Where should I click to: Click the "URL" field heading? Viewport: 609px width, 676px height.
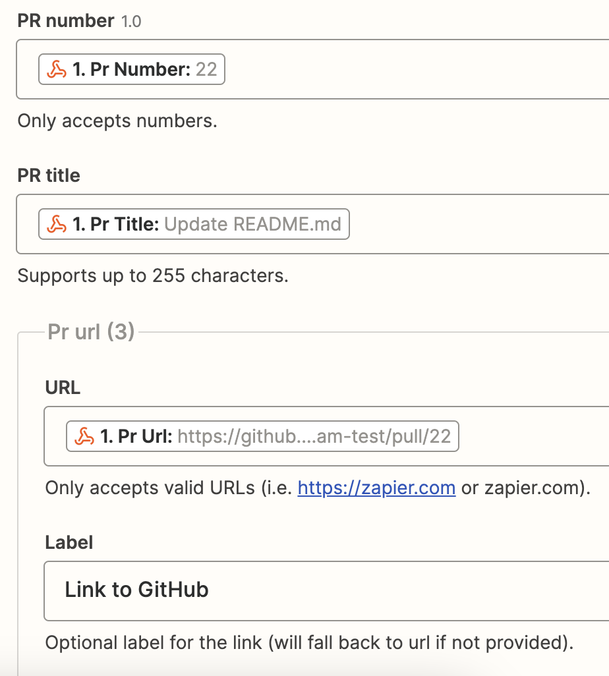tap(63, 387)
